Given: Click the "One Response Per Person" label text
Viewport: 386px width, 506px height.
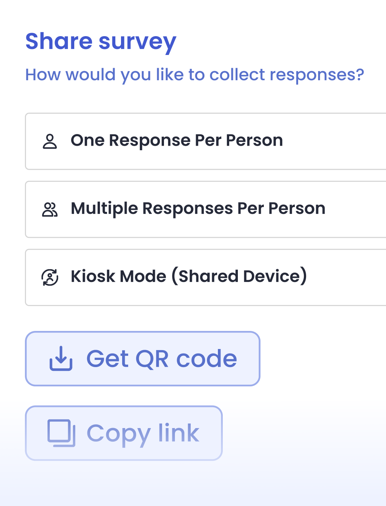Looking at the screenshot, I should point(177,140).
